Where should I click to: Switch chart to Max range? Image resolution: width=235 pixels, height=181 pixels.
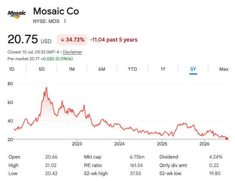pyautogui.click(x=224, y=69)
